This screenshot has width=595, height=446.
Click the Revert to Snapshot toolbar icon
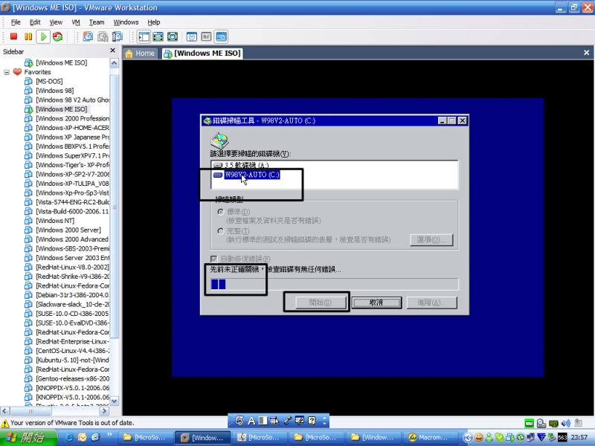103,36
